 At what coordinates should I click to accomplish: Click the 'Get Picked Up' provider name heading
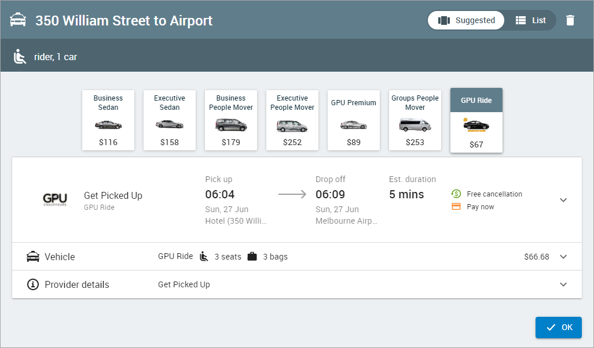[x=113, y=195]
